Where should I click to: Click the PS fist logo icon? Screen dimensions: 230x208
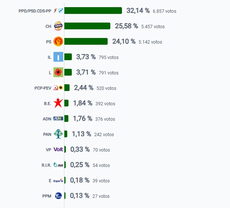tap(58, 41)
